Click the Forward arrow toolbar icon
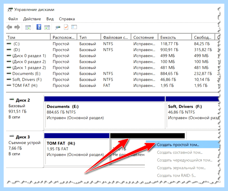This screenshot has height=191, width=228. pyautogui.click(x=17, y=27)
